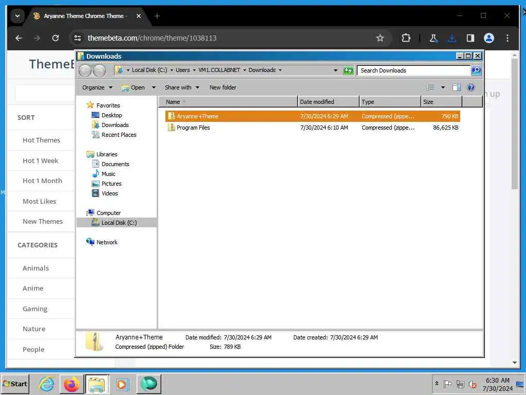Click the webpage vertical scrollbar thumb
The height and width of the screenshot is (395, 526).
coord(515,124)
